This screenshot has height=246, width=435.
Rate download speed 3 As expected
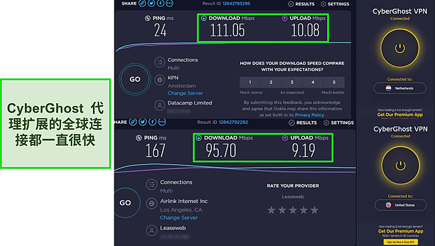point(292,82)
